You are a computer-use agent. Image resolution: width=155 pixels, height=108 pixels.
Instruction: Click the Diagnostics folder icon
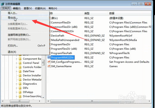20,84
